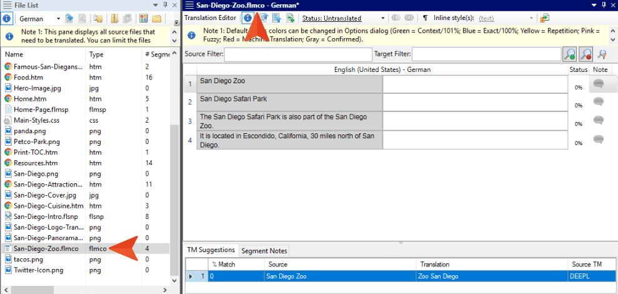Toggle the magnifier filter button with red dot
Screen dimensions: 618x294
[585, 54]
